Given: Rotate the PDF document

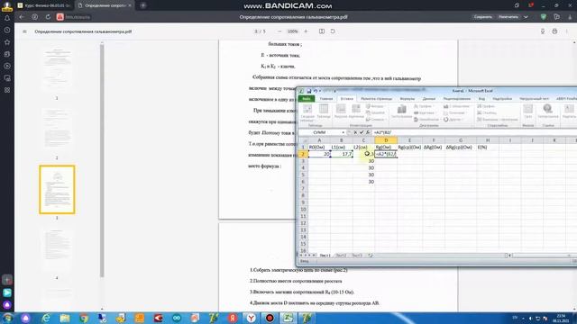Looking at the screenshot, I should point(333,31).
